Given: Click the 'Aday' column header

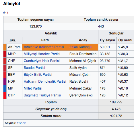Looking at the screenshot, I should [83, 40].
